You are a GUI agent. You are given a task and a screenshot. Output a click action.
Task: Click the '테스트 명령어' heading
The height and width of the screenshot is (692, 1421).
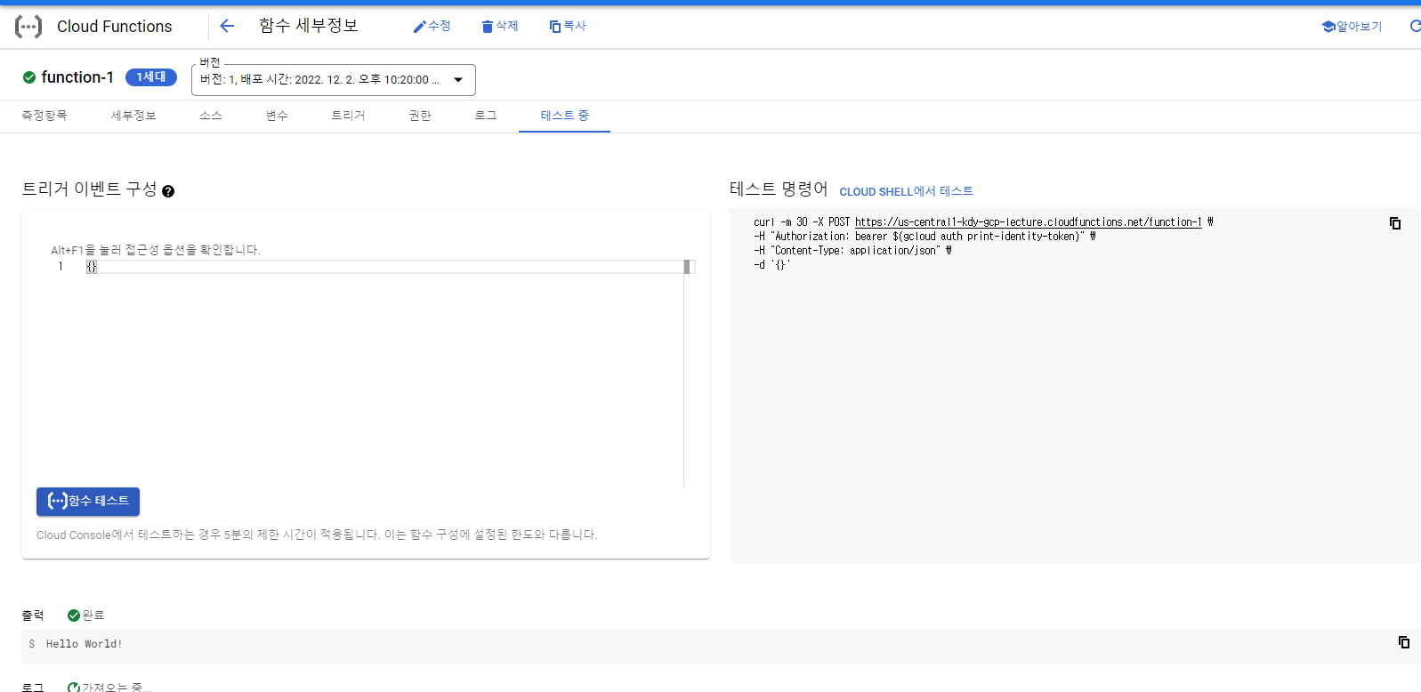pos(779,189)
